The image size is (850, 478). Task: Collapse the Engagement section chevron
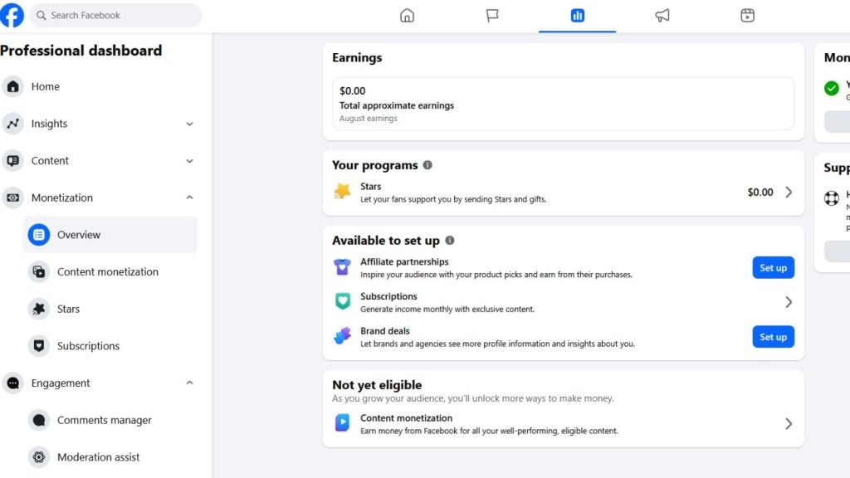(x=190, y=383)
